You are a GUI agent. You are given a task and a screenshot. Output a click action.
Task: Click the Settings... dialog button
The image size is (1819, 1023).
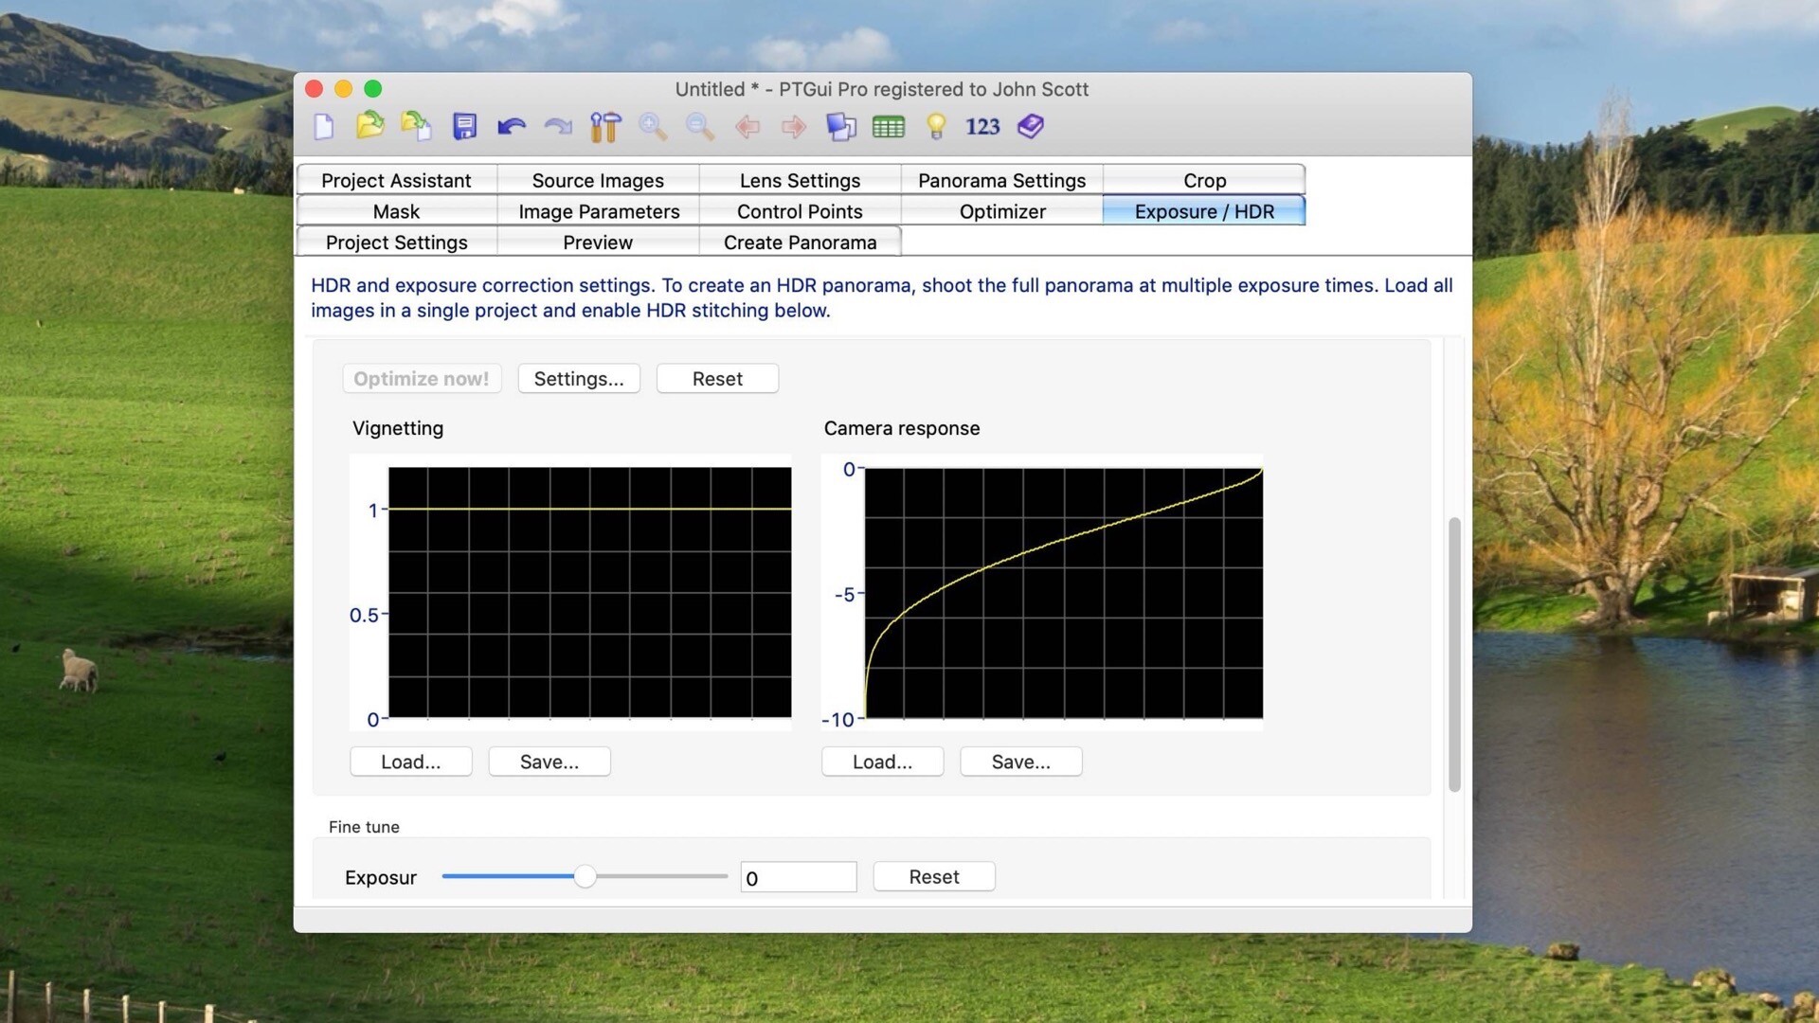(579, 377)
